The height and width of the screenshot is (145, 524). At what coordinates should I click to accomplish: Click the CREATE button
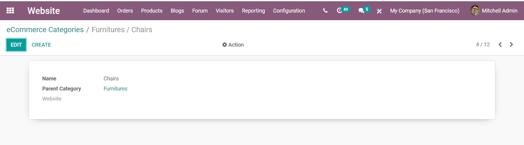click(41, 45)
